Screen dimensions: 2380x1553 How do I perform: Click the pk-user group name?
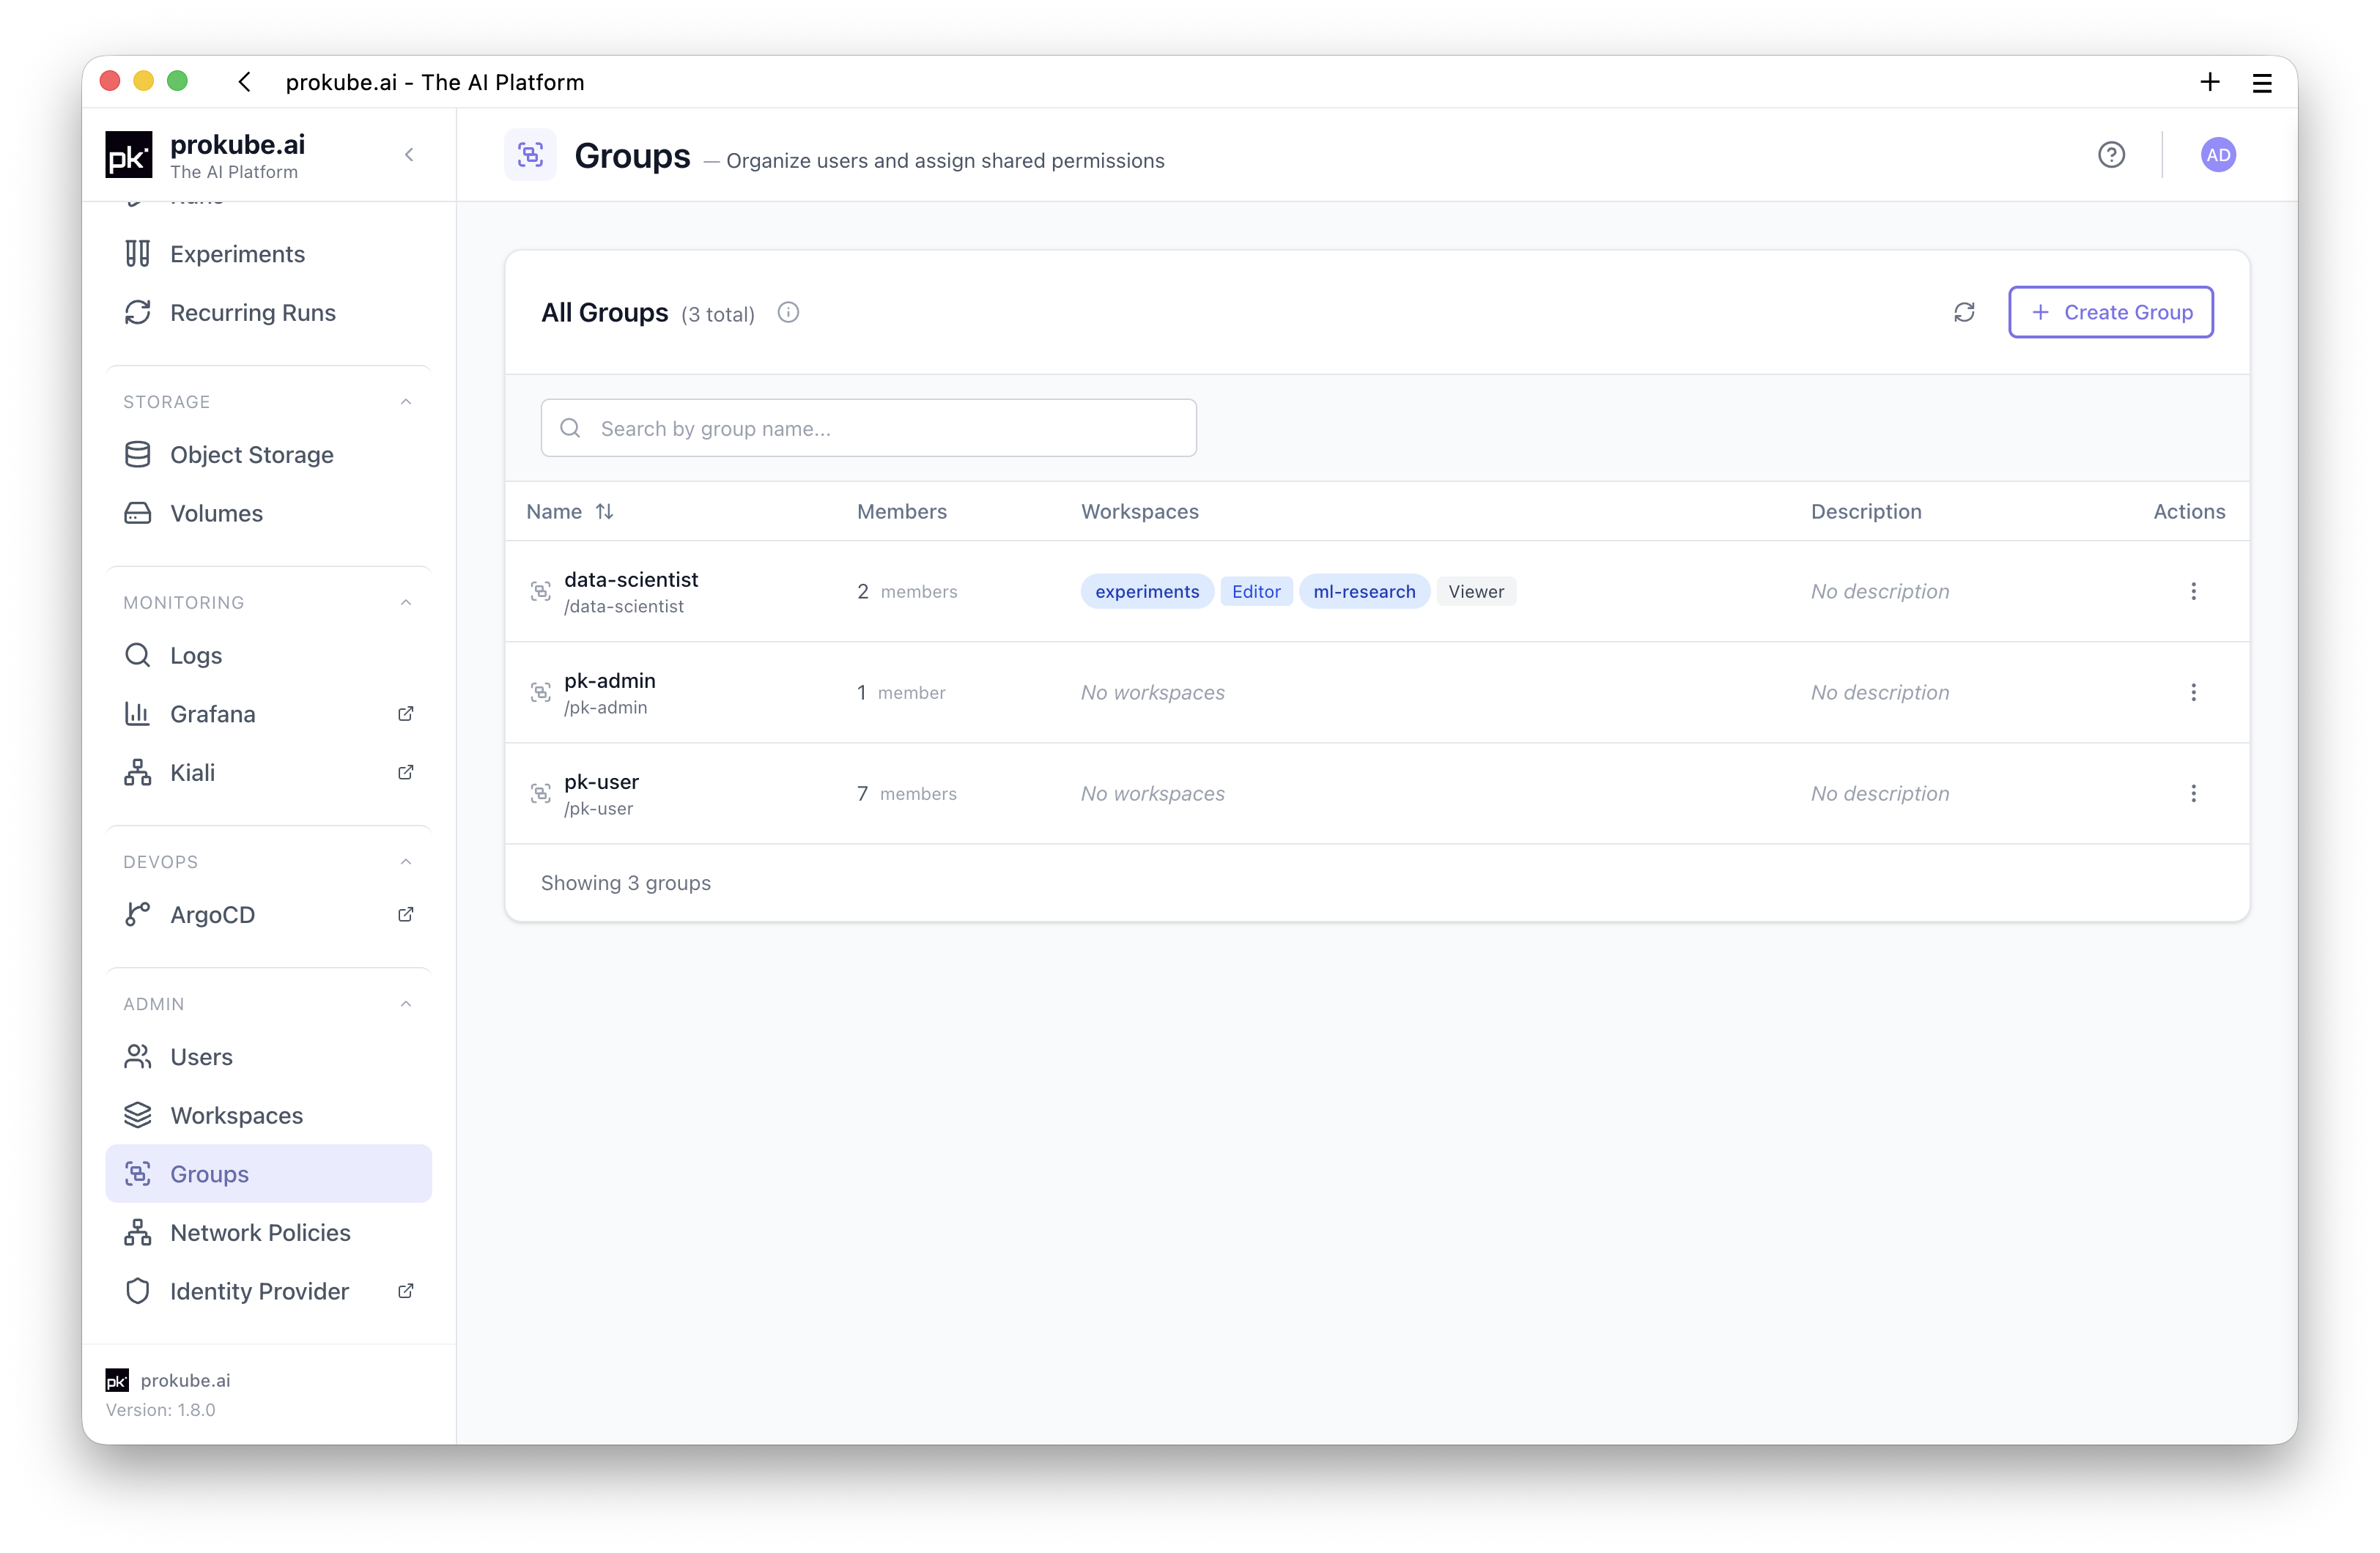click(601, 781)
